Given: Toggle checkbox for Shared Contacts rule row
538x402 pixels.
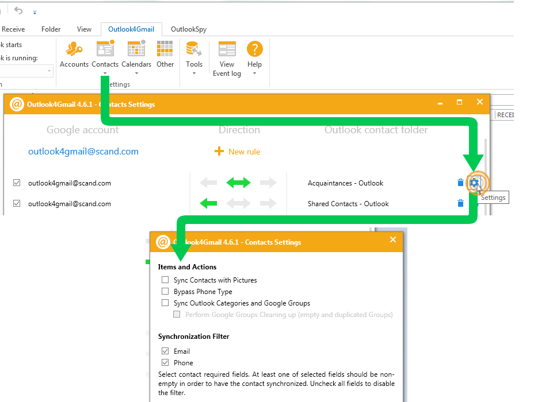Looking at the screenshot, I should 17,203.
